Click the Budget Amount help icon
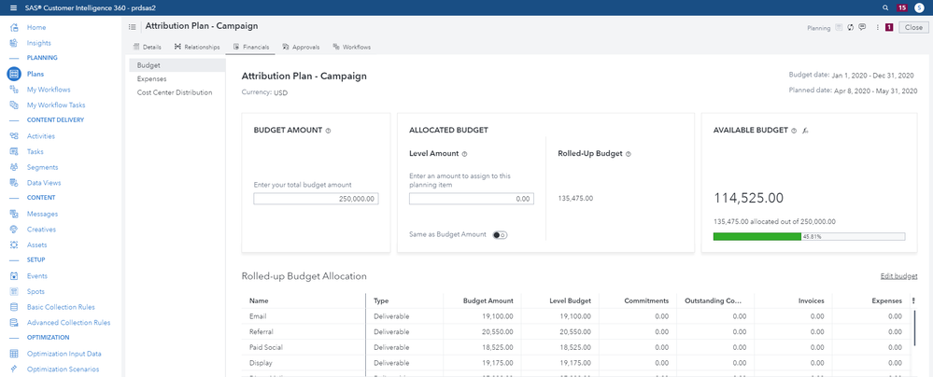This screenshot has width=933, height=377. [328, 131]
